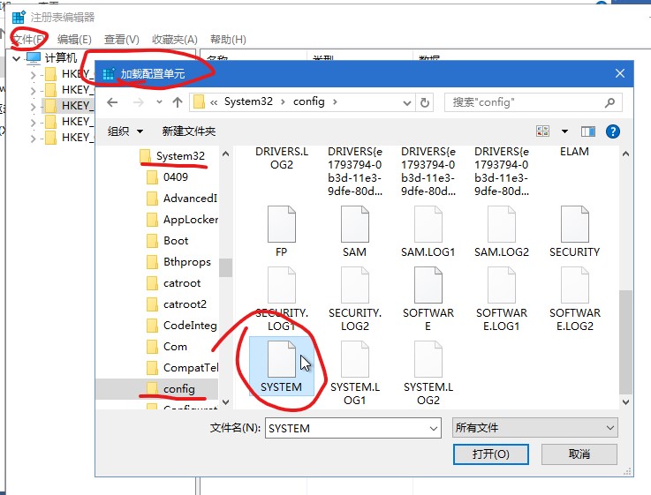Click the 新建文件夹 button
Viewport: 651px width, 495px height.
189,131
